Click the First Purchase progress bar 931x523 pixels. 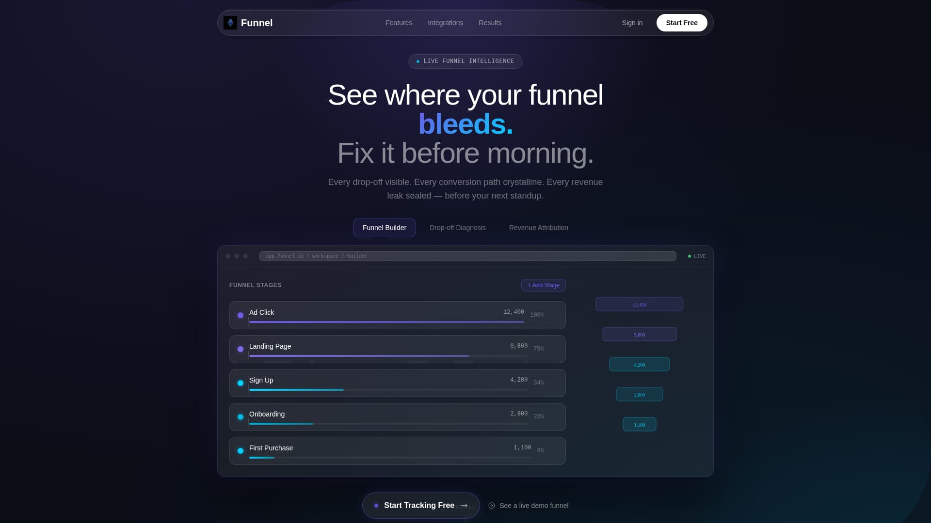[x=390, y=458]
